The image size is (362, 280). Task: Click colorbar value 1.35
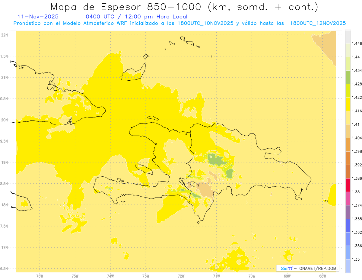pyautogui.click(x=356, y=259)
